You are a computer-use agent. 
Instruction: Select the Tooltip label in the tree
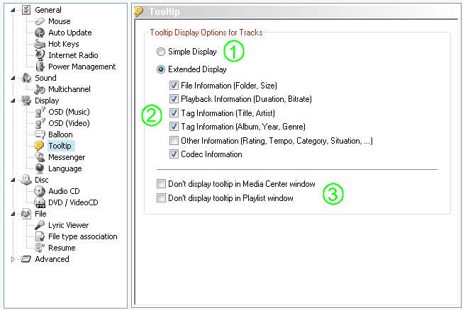click(x=60, y=146)
